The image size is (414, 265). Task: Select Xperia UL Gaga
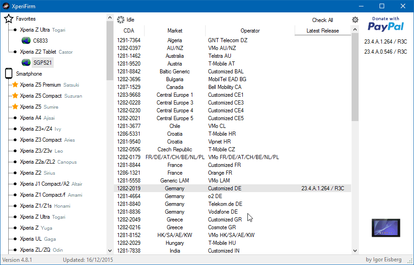pyautogui.click(x=38, y=239)
